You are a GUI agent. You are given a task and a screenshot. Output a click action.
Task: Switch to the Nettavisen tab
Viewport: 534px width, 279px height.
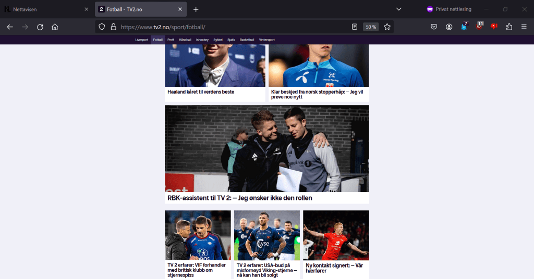pos(42,9)
